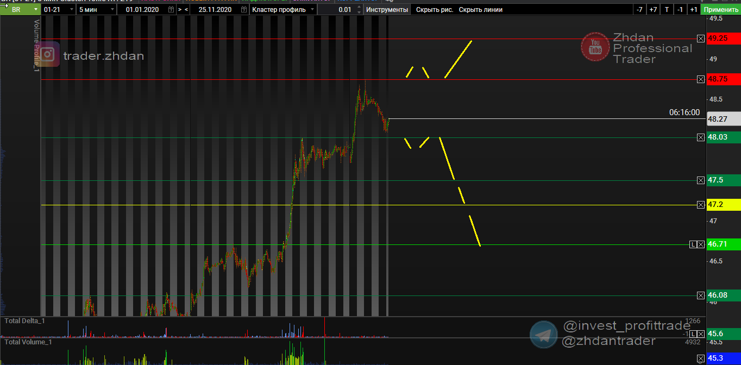This screenshot has width=741, height=365.
Task: Click the 06:16:00 time label
Action: 685,112
